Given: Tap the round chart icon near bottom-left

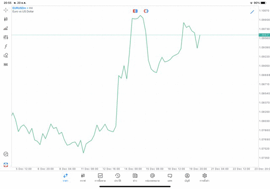Looking at the screenshot, I should click(6, 154).
